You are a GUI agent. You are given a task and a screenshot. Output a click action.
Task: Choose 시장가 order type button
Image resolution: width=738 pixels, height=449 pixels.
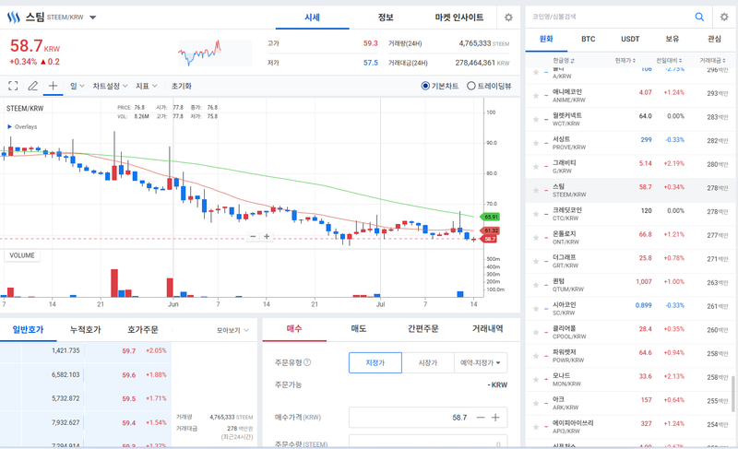(428, 363)
